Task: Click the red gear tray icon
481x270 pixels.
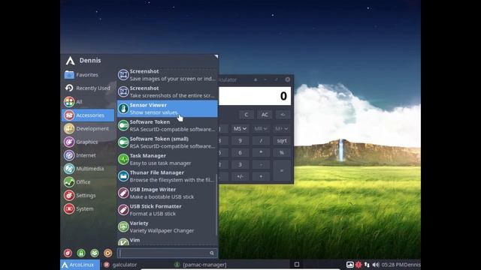Action: click(358, 265)
